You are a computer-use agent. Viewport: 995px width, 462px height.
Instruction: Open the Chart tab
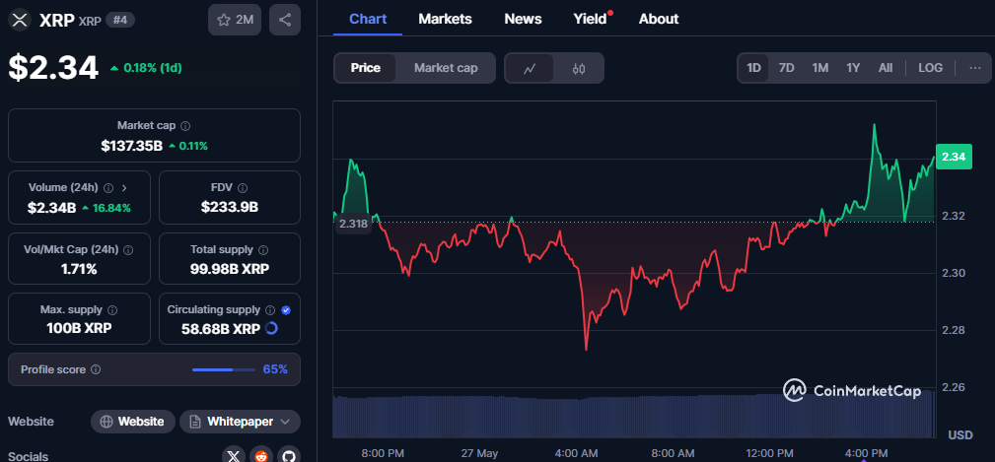click(x=368, y=19)
